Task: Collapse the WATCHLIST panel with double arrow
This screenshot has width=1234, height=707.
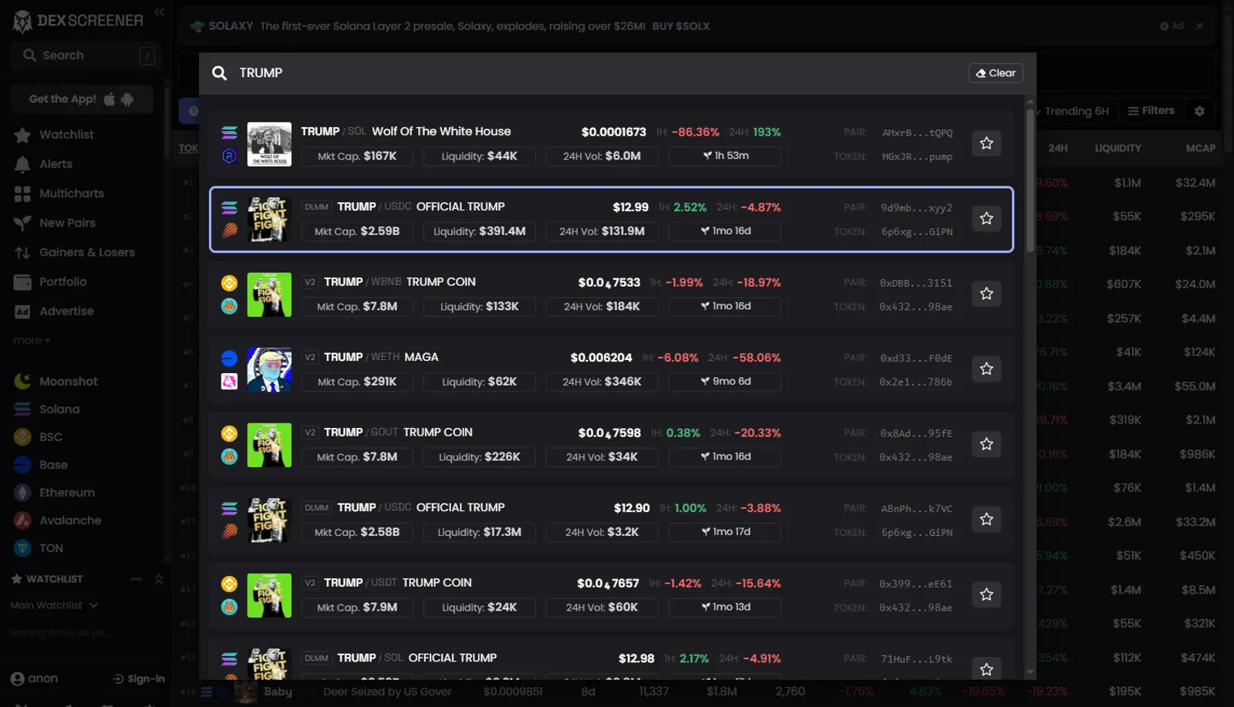Action: coord(159,579)
